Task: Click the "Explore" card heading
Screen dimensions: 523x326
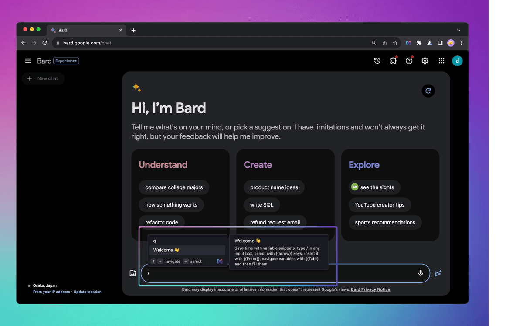Action: pos(364,165)
